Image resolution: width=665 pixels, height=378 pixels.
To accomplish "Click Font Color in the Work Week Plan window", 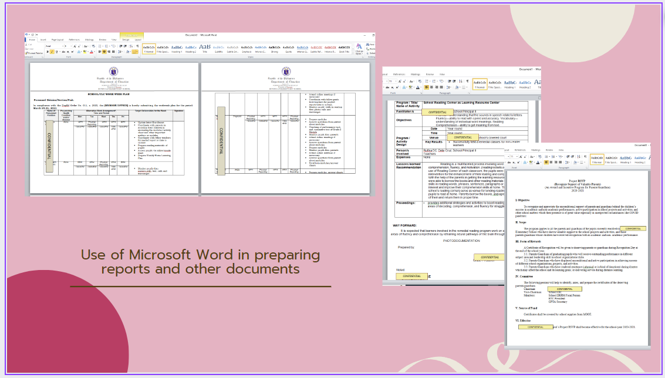I will [91, 52].
